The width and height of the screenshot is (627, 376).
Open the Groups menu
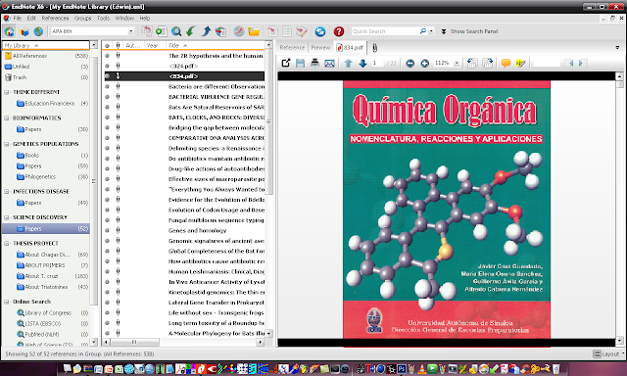(82, 18)
